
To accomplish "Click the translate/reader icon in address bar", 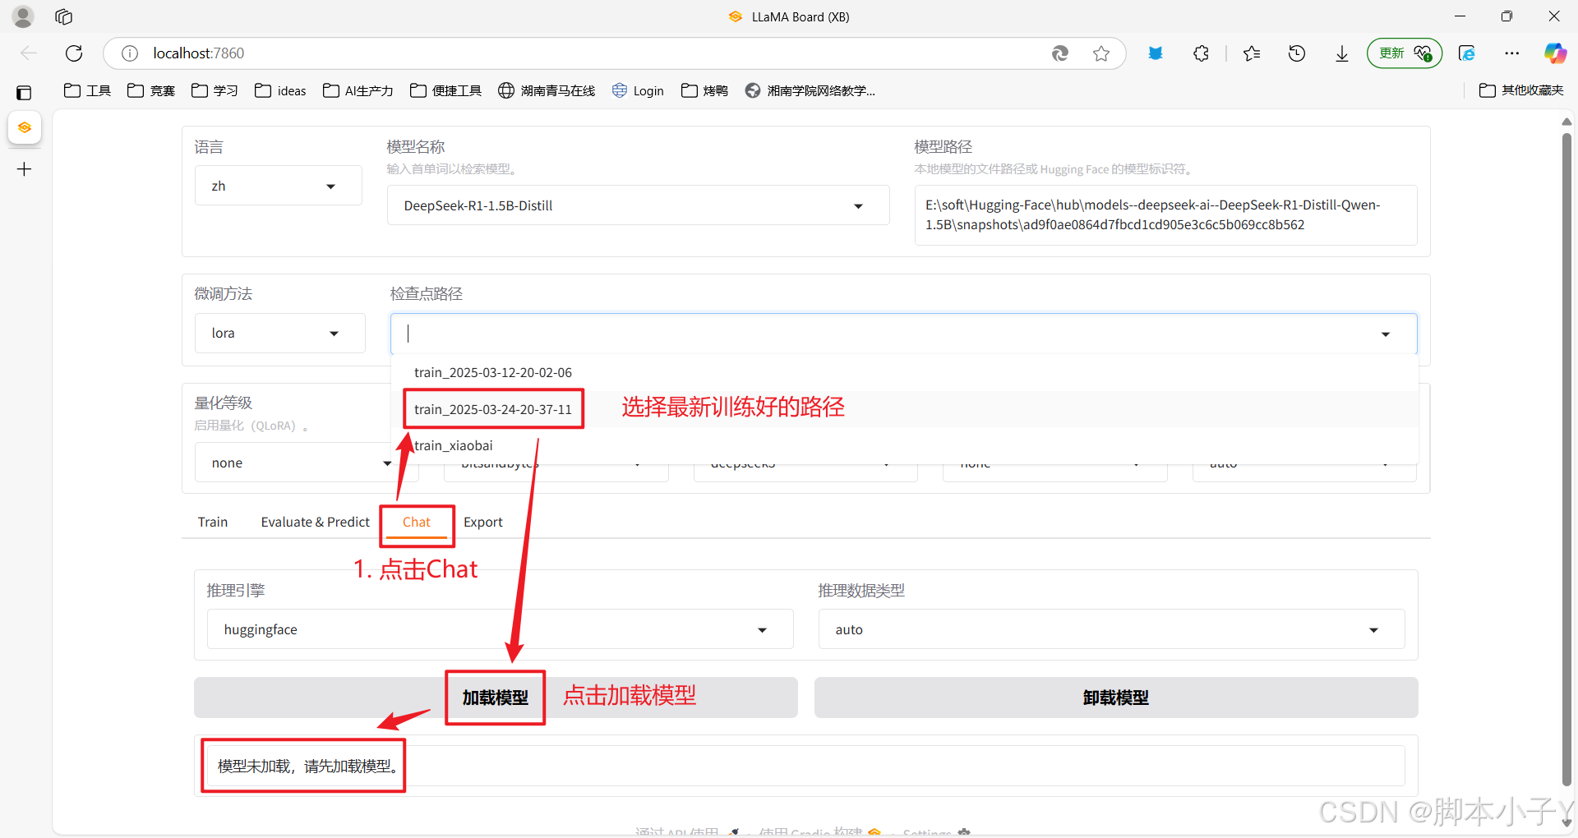I will pyautogui.click(x=1060, y=53).
